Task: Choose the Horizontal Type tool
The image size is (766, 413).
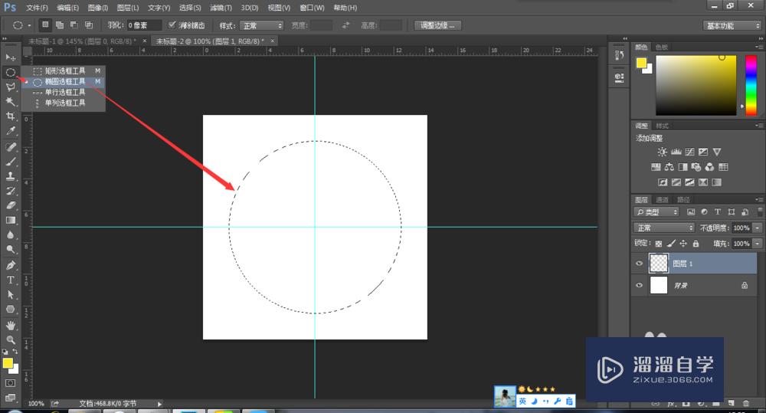Action: click(11, 280)
